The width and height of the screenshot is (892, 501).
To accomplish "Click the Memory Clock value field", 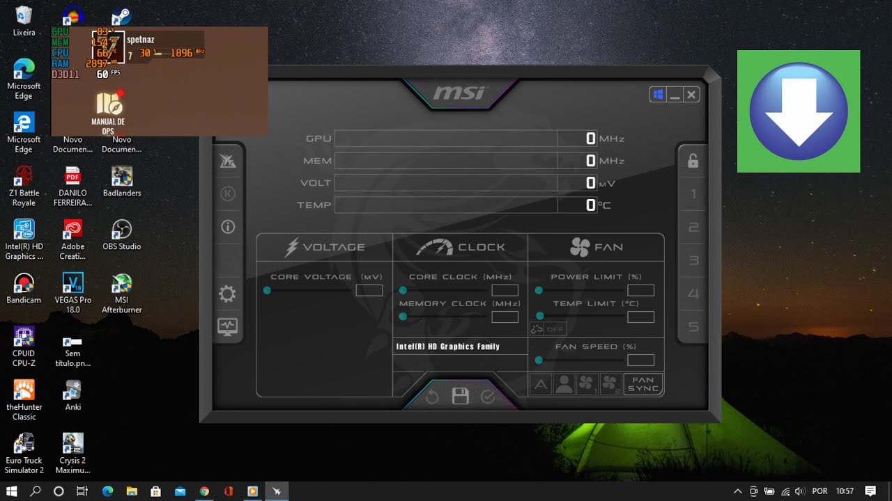I will (x=505, y=317).
